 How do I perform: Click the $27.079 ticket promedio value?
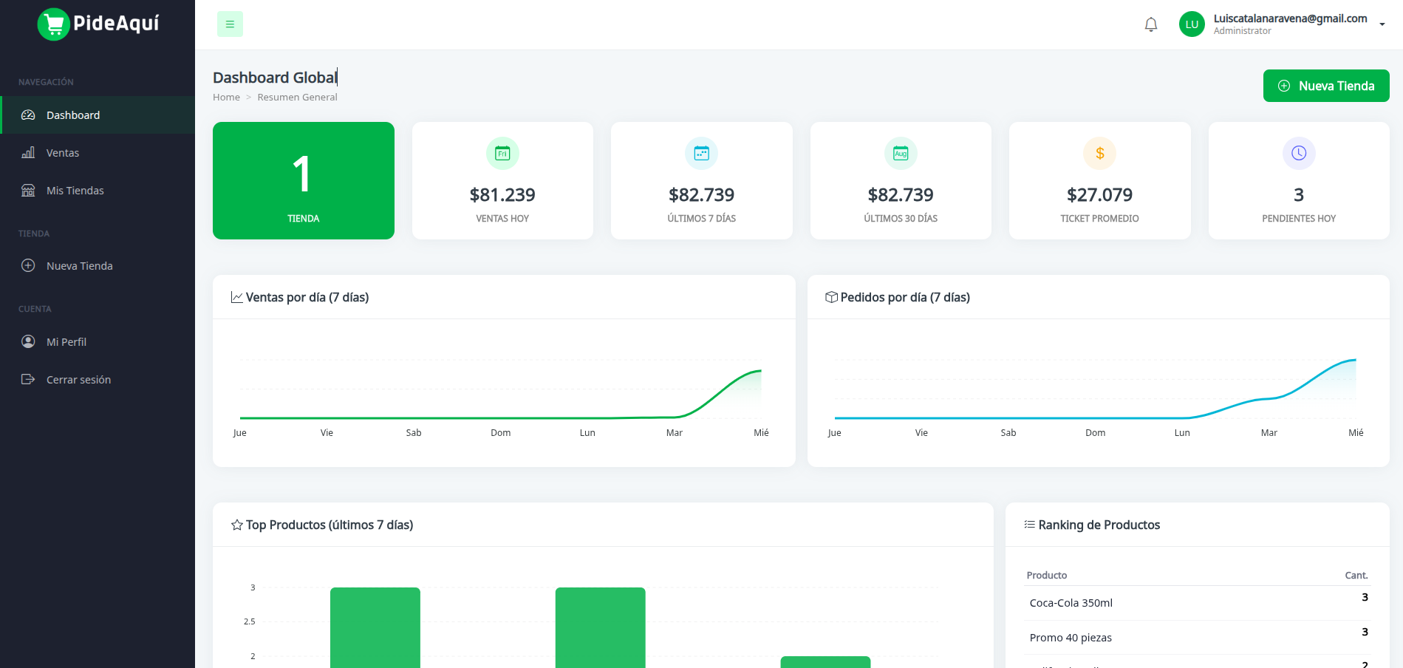[x=1099, y=195]
